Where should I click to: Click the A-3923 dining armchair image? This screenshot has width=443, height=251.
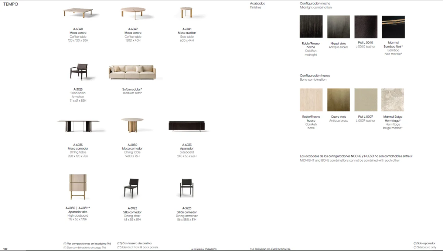(187, 188)
